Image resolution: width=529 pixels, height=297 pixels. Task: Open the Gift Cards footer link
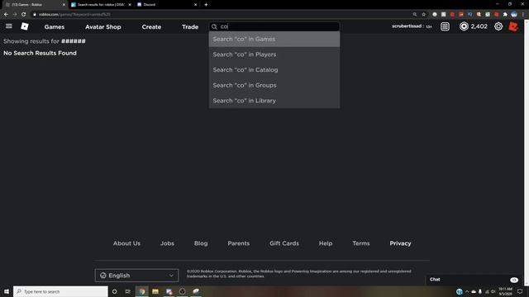tap(284, 243)
